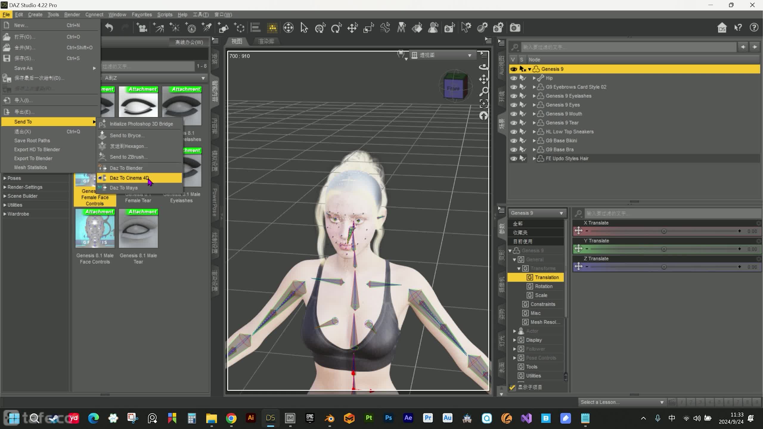
Task: Expand the Genesis 9 Eyes node
Action: tap(534, 105)
